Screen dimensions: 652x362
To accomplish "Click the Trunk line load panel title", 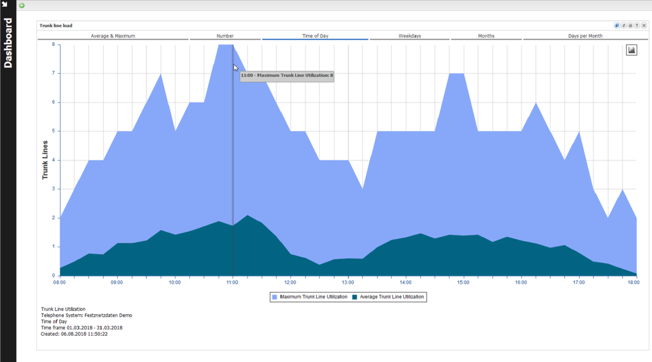I will coord(56,26).
